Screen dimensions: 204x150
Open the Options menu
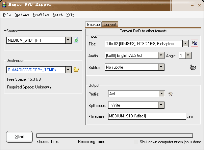[x=22, y=15]
